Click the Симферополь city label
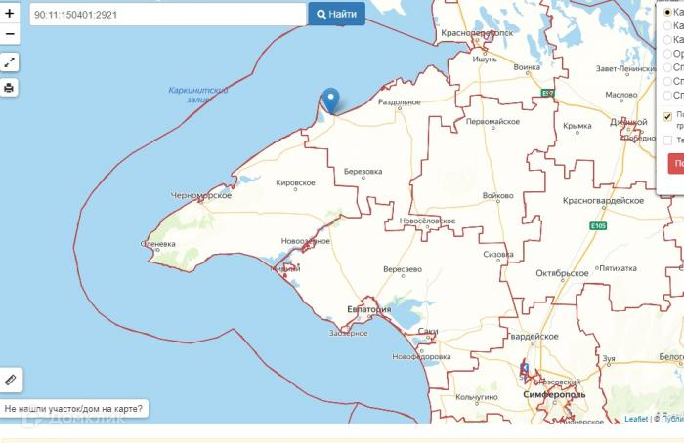The width and height of the screenshot is (684, 443). click(554, 394)
